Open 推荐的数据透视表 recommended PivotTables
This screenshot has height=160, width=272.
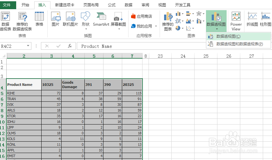(x=22, y=21)
